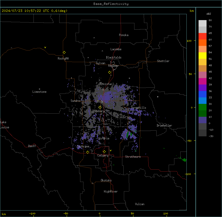Select the slate-blue 0-10 dBZ legend swatch
The image size is (222, 217).
(x=202, y=120)
